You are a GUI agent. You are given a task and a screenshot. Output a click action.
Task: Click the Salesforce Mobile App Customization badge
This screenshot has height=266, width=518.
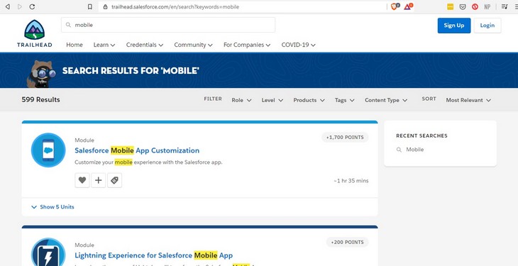(48, 150)
